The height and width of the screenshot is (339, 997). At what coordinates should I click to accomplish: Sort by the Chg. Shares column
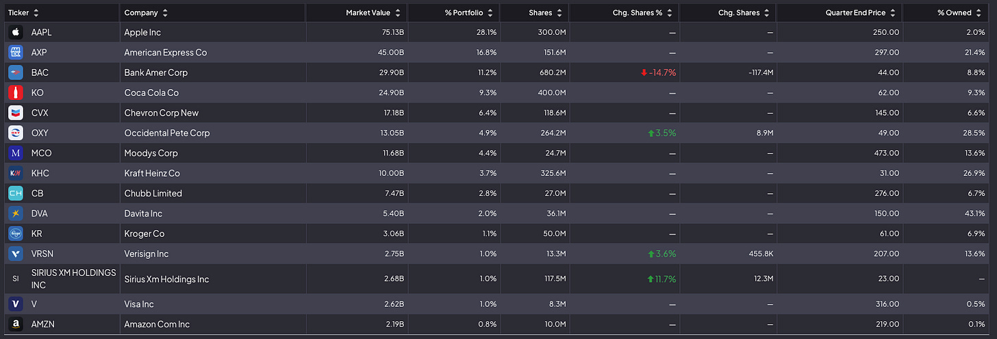[x=768, y=13]
